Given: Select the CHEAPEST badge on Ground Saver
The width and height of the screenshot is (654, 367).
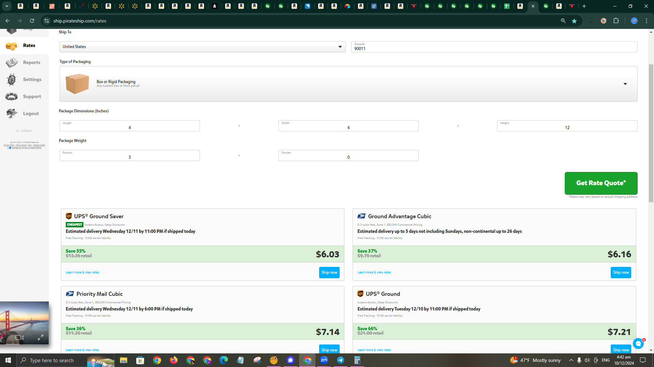Looking at the screenshot, I should (75, 225).
